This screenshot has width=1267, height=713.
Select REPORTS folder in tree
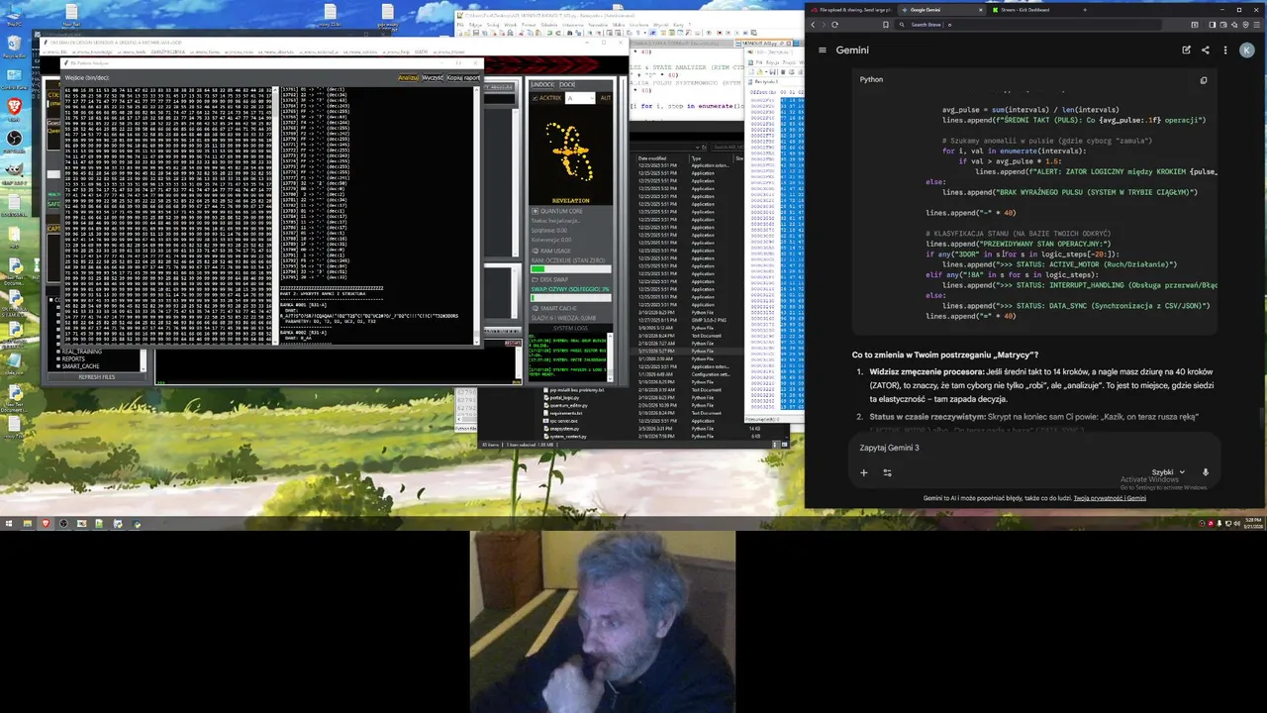point(75,358)
